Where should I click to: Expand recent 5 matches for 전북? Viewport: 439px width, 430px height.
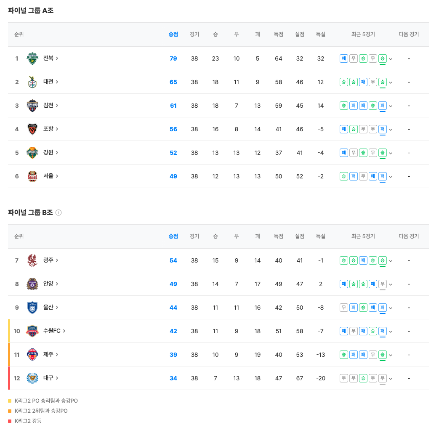[391, 59]
